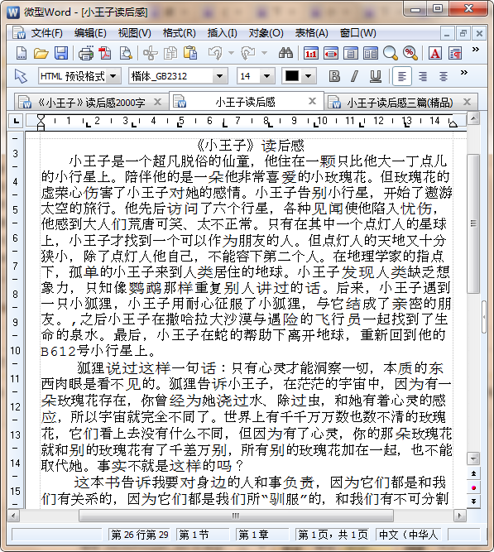Enable left text alignment
The width and height of the screenshot is (494, 552).
402,76
